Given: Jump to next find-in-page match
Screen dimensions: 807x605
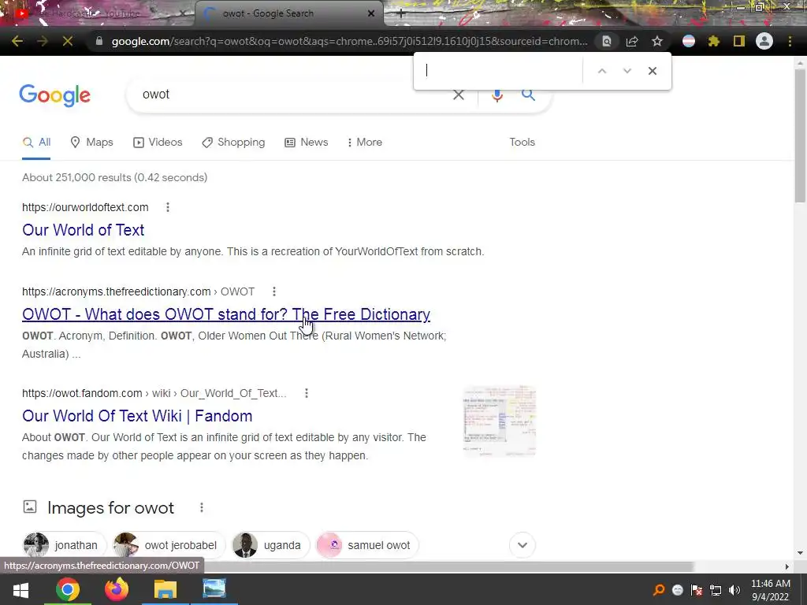Looking at the screenshot, I should click(x=627, y=71).
